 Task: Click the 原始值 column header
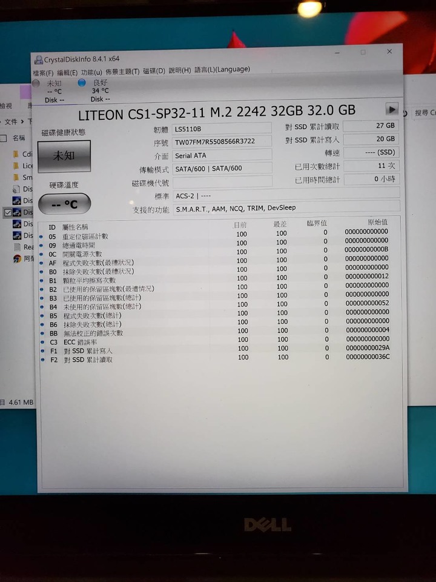coord(377,222)
